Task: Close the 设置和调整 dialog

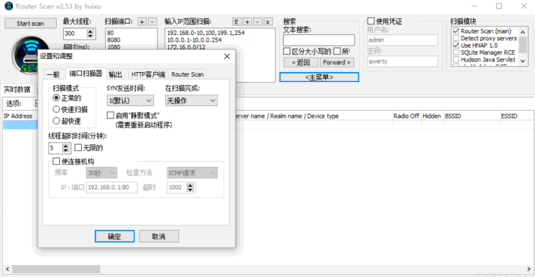Action: [227, 56]
